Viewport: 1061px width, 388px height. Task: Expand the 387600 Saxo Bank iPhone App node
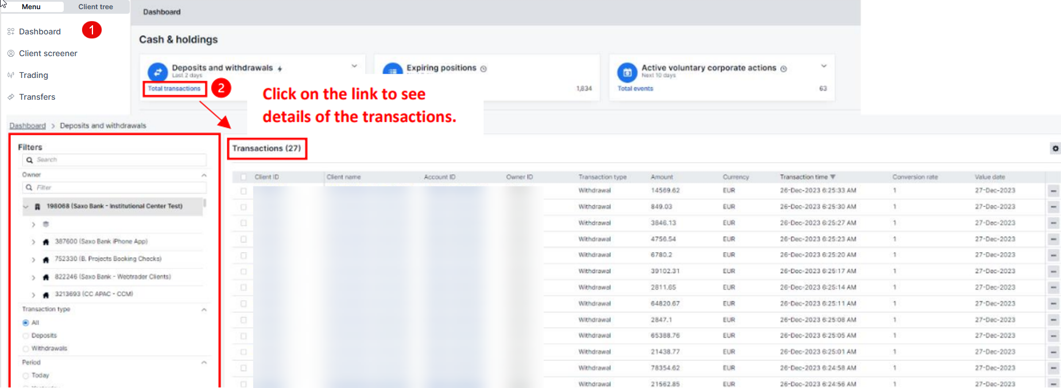[33, 242]
